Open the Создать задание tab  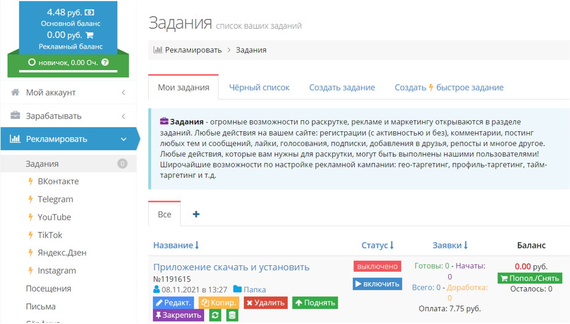click(342, 87)
